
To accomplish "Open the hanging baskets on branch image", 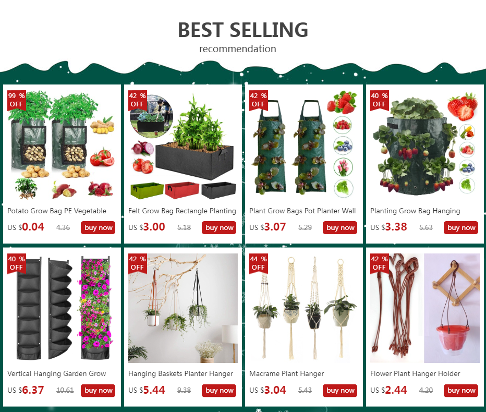I will [x=183, y=308].
